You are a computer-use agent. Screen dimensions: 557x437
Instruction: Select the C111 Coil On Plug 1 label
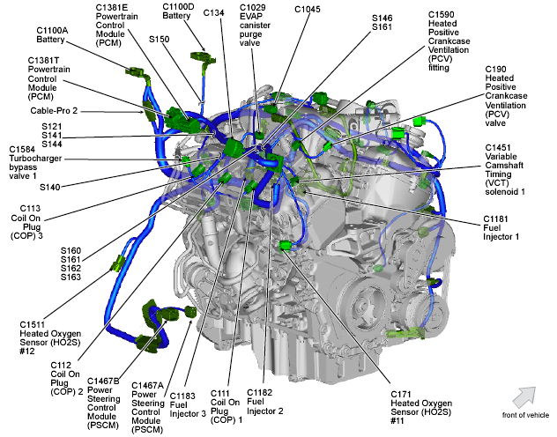tap(224, 407)
